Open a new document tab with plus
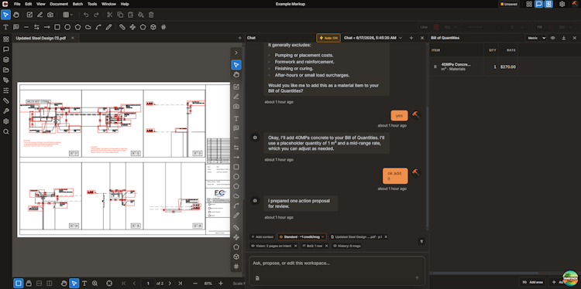 pyautogui.click(x=239, y=38)
